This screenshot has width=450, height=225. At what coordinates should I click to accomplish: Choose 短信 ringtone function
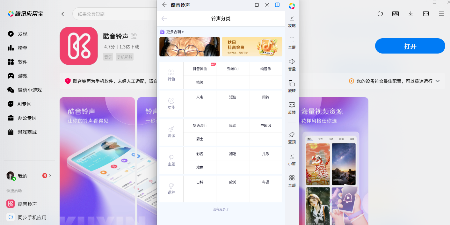tap(233, 97)
